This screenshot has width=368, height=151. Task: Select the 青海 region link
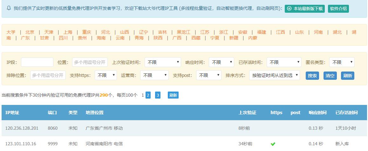click(139, 38)
